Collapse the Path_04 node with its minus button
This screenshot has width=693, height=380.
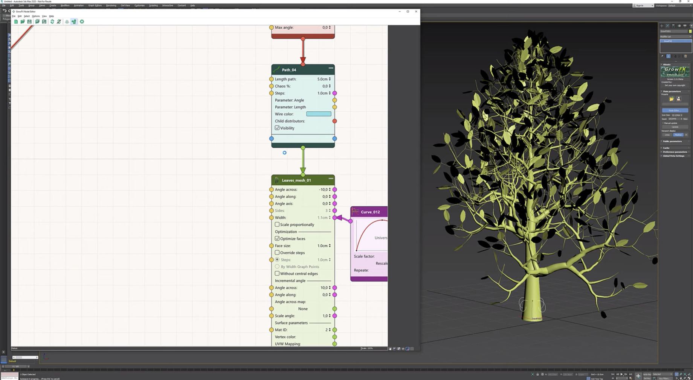(331, 68)
